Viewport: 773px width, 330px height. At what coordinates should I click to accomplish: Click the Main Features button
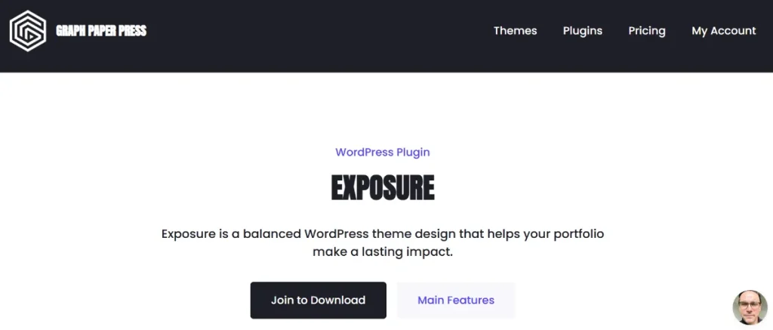click(455, 301)
